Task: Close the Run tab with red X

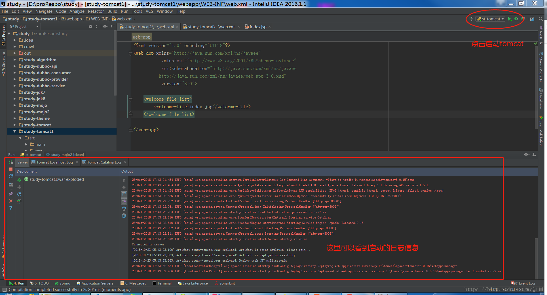Action: (x=11, y=201)
